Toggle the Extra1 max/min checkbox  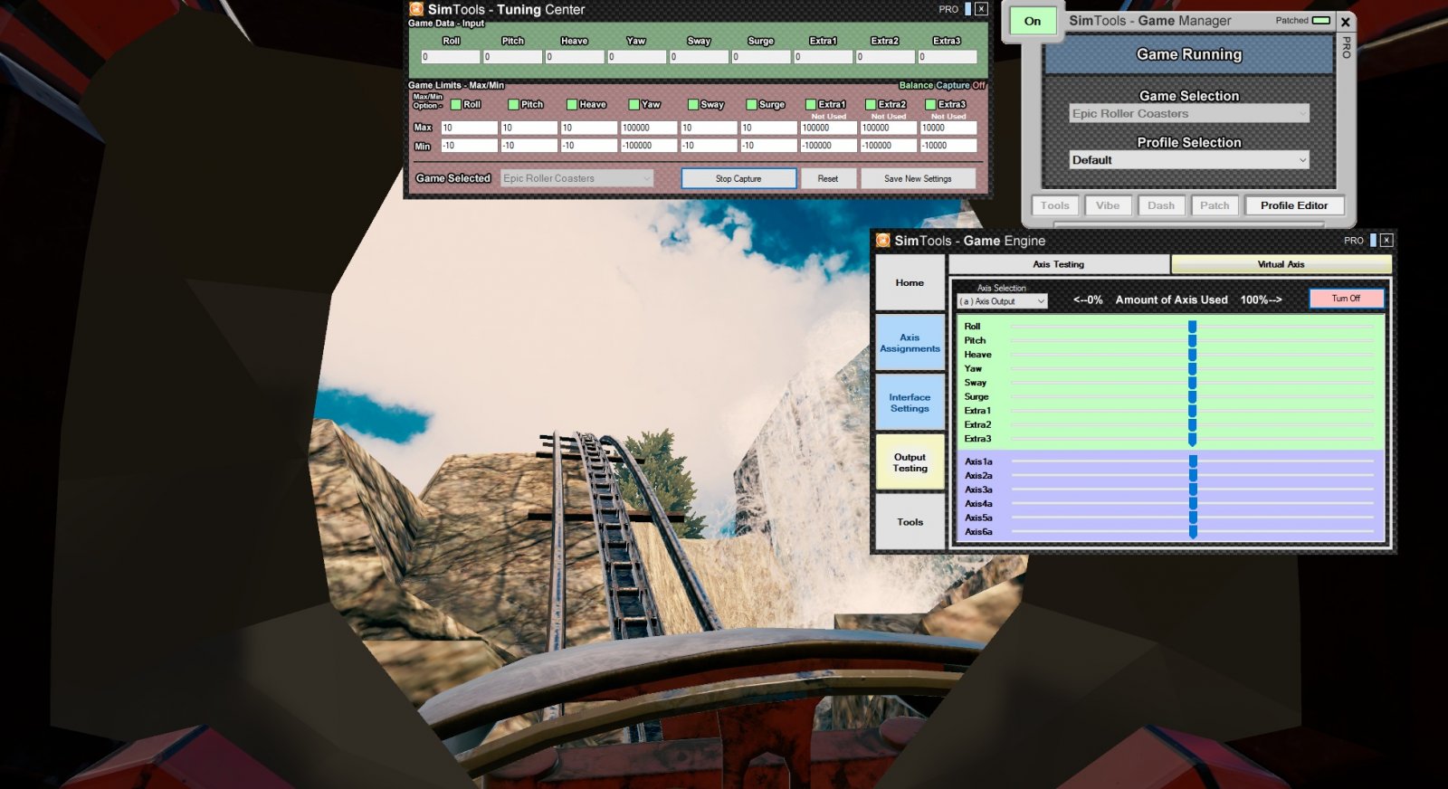(x=811, y=104)
